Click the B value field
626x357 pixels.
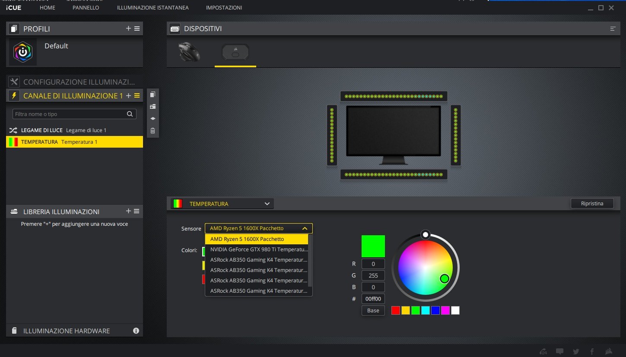373,287
